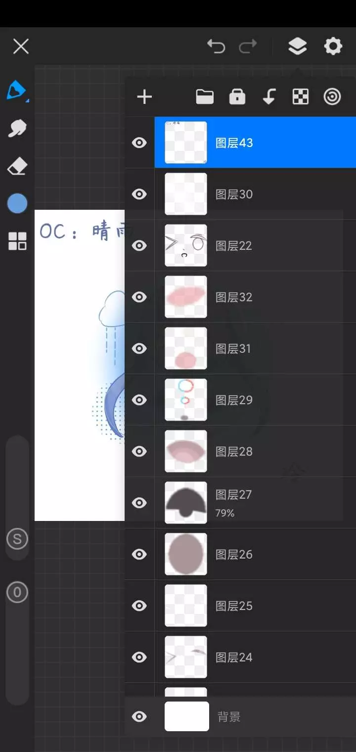This screenshot has height=752, width=356.
Task: Select the smudge tool
Action: (x=17, y=129)
